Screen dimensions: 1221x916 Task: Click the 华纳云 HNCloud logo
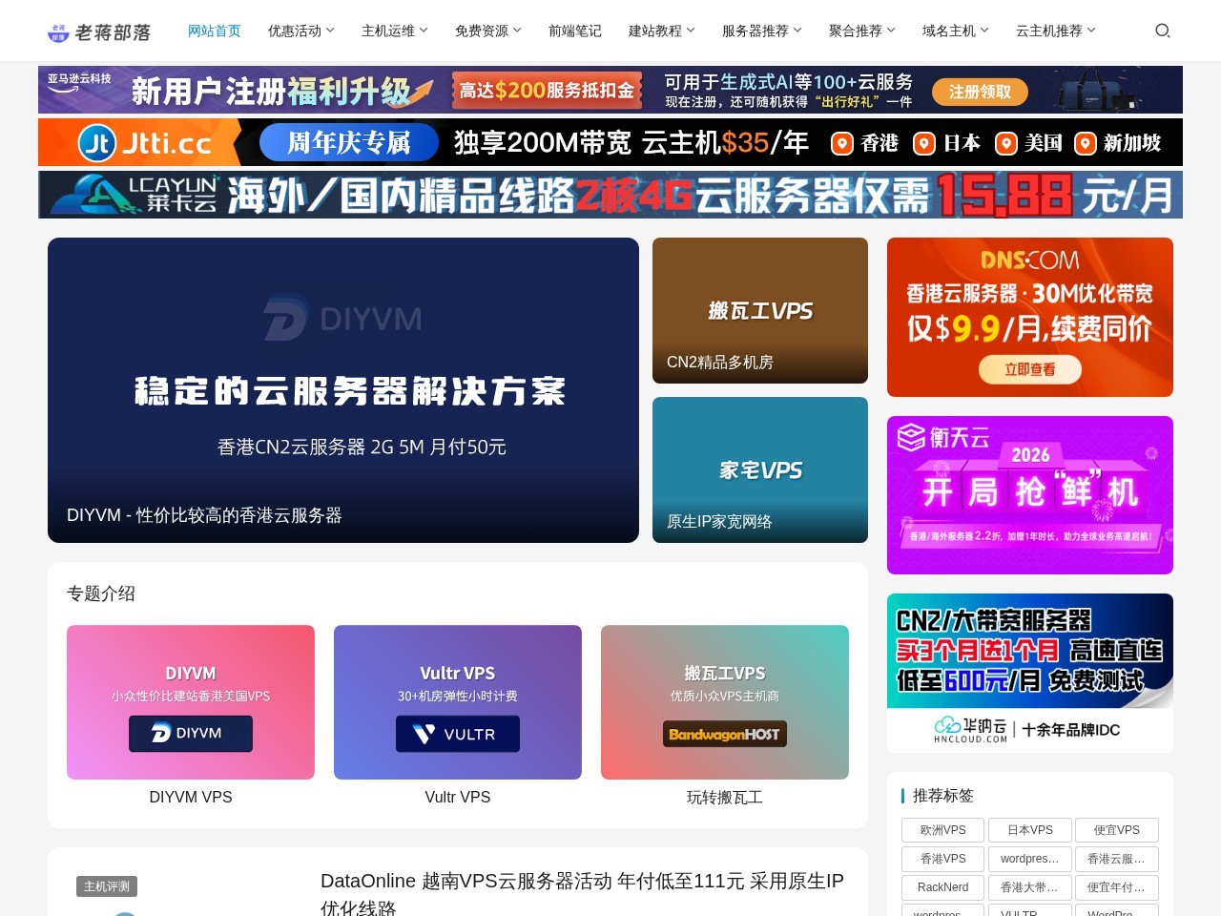pos(971,729)
